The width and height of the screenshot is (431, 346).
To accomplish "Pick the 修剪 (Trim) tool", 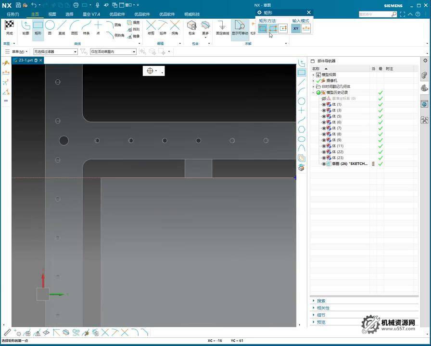I will pos(151,27).
